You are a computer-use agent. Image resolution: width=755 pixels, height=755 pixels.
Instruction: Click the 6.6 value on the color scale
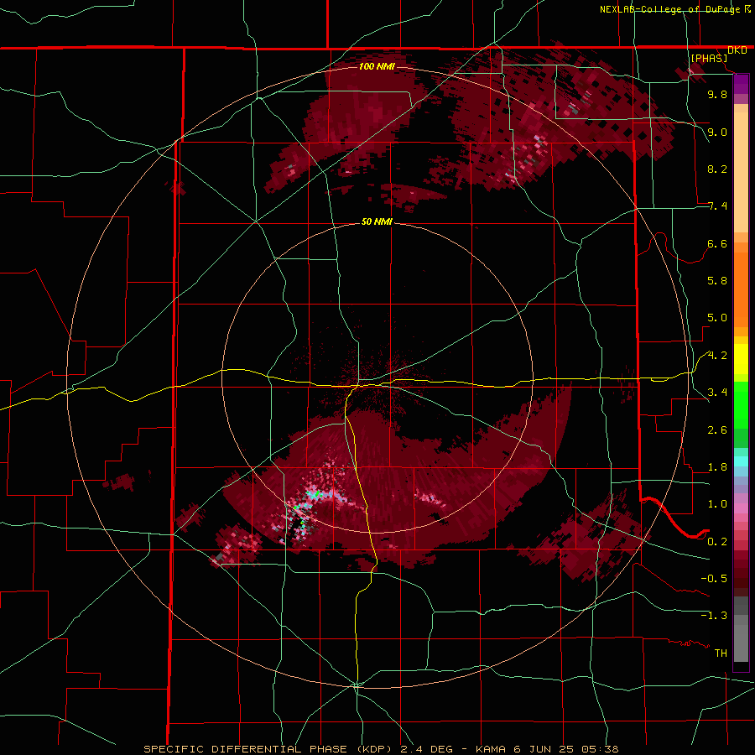[x=717, y=243]
